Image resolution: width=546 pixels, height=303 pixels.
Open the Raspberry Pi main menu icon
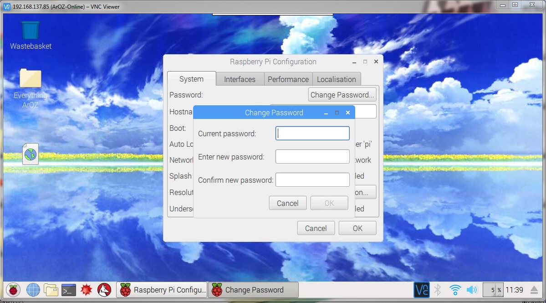[x=13, y=290]
